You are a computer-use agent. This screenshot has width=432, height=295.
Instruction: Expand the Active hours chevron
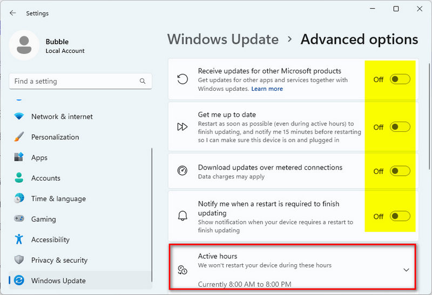coord(406,270)
